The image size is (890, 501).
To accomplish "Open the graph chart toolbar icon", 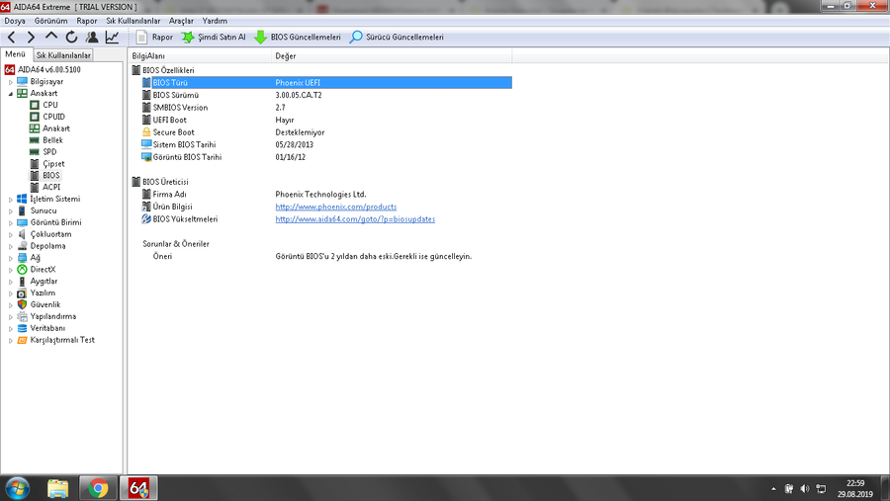I will coord(112,38).
